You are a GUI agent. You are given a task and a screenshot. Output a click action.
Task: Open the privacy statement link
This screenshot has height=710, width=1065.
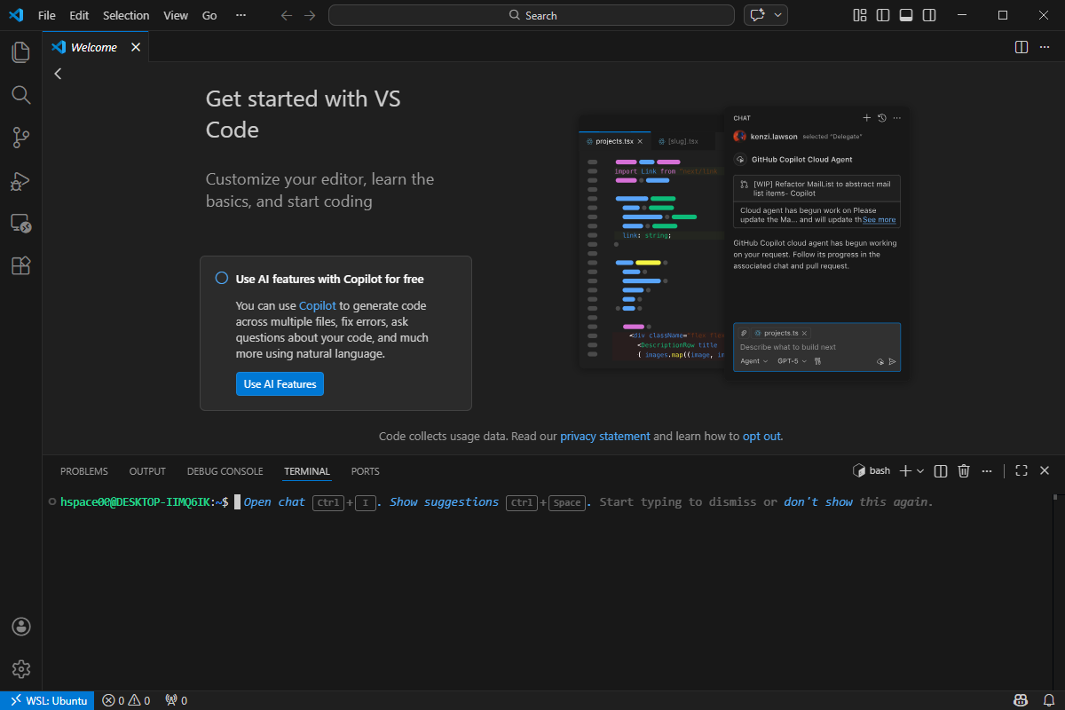[x=604, y=436]
